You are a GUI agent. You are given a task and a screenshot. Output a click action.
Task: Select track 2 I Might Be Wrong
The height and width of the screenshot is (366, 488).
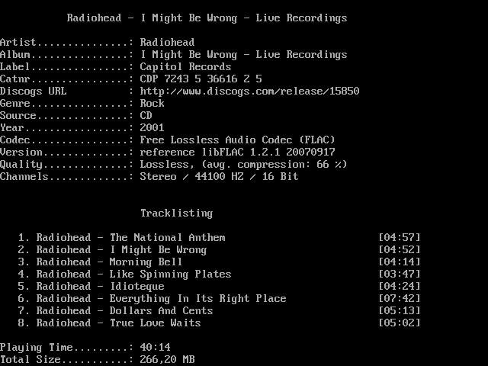coord(121,250)
